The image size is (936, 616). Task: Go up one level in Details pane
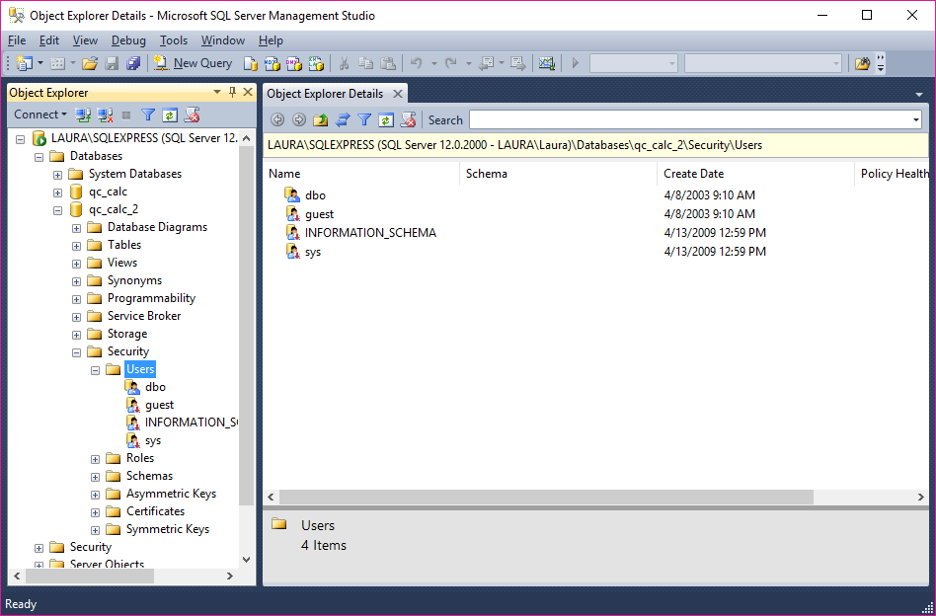[321, 120]
